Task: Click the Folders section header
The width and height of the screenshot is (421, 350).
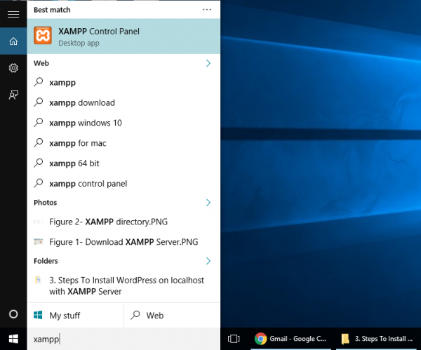Action: pos(46,261)
